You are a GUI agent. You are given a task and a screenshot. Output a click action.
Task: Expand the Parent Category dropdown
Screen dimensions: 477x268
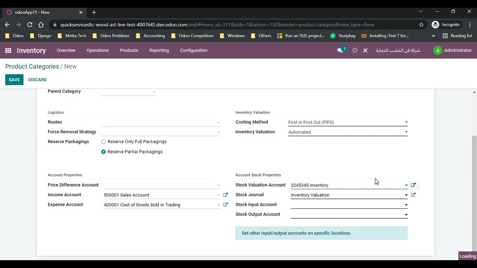pyautogui.click(x=154, y=92)
